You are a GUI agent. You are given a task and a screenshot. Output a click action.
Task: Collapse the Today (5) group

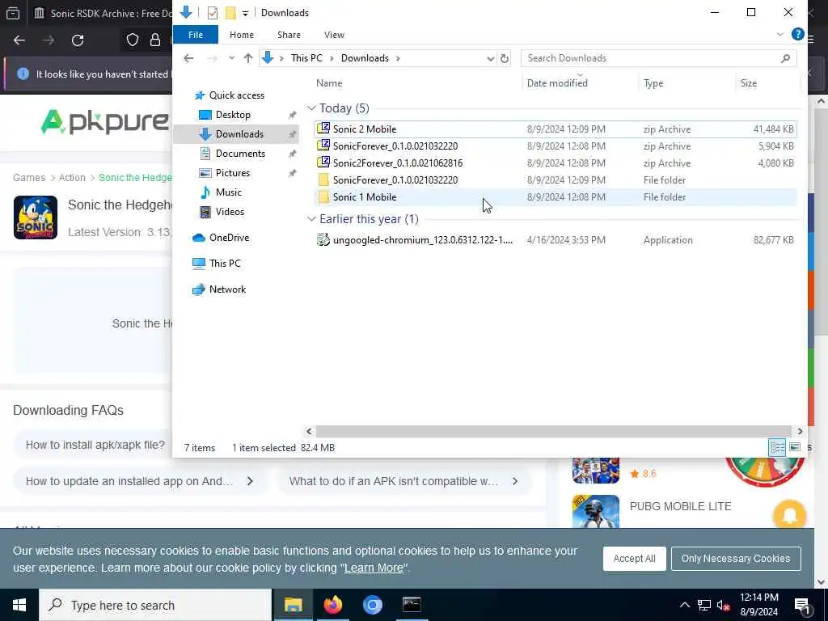pos(311,108)
